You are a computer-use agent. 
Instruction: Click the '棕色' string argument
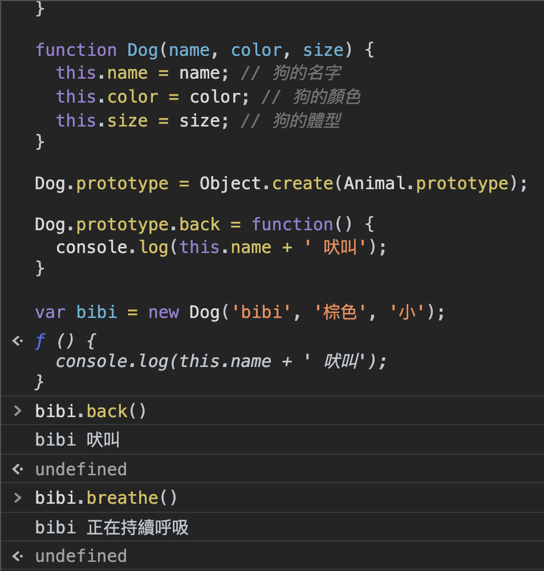[340, 312]
